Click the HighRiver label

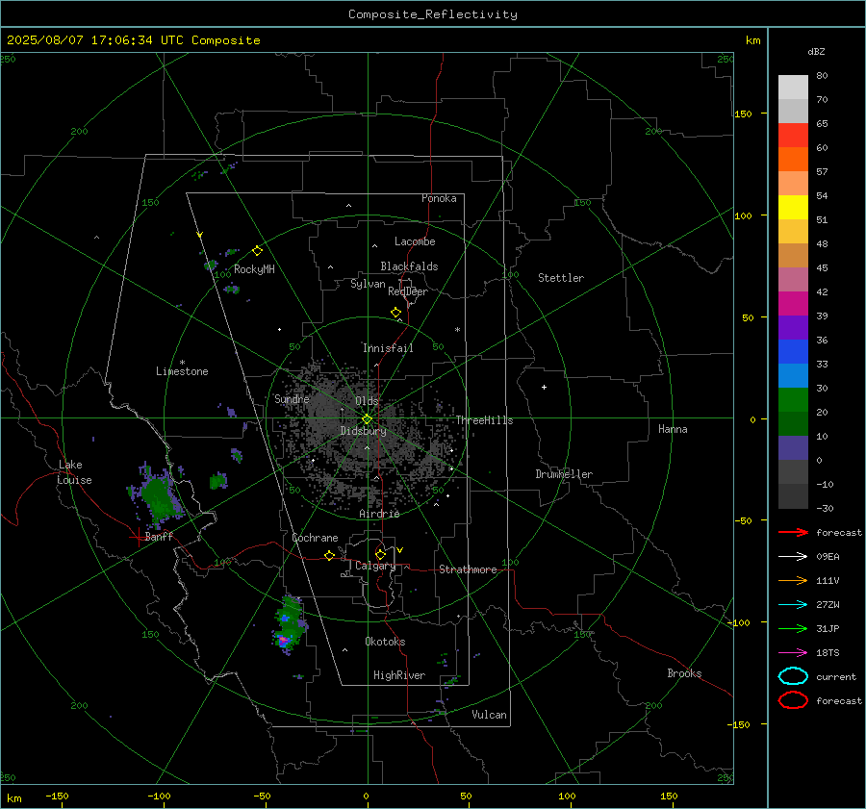[x=399, y=675]
